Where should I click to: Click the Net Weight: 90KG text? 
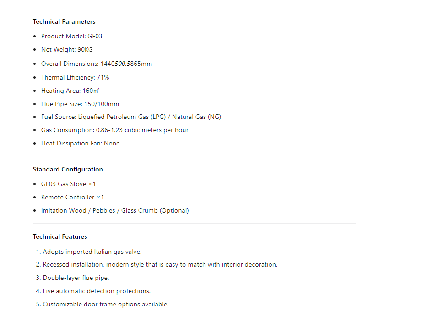(x=67, y=49)
